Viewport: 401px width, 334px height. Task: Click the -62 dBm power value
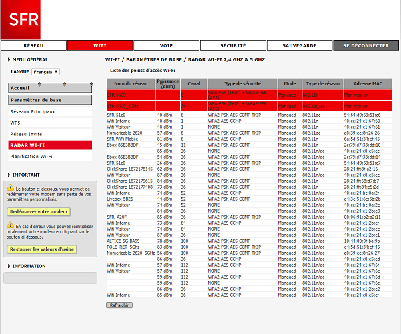pos(164,169)
